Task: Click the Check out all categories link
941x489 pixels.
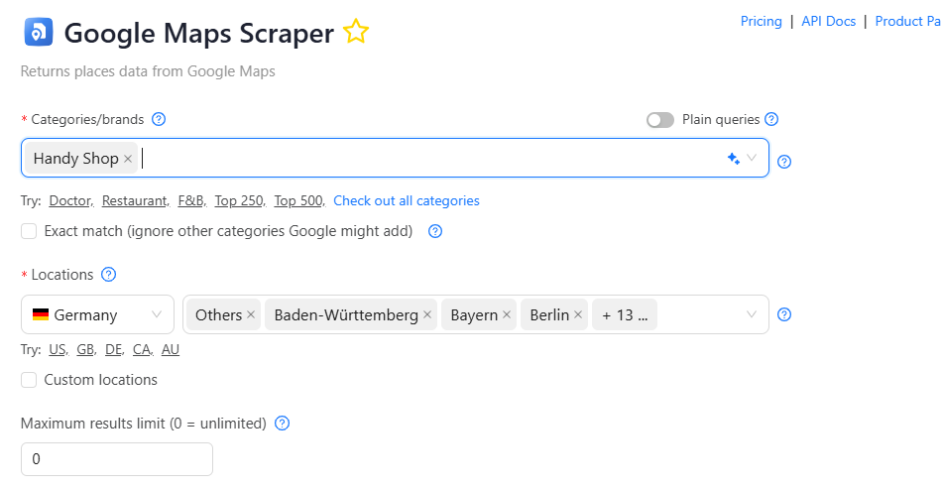Action: [x=407, y=200]
